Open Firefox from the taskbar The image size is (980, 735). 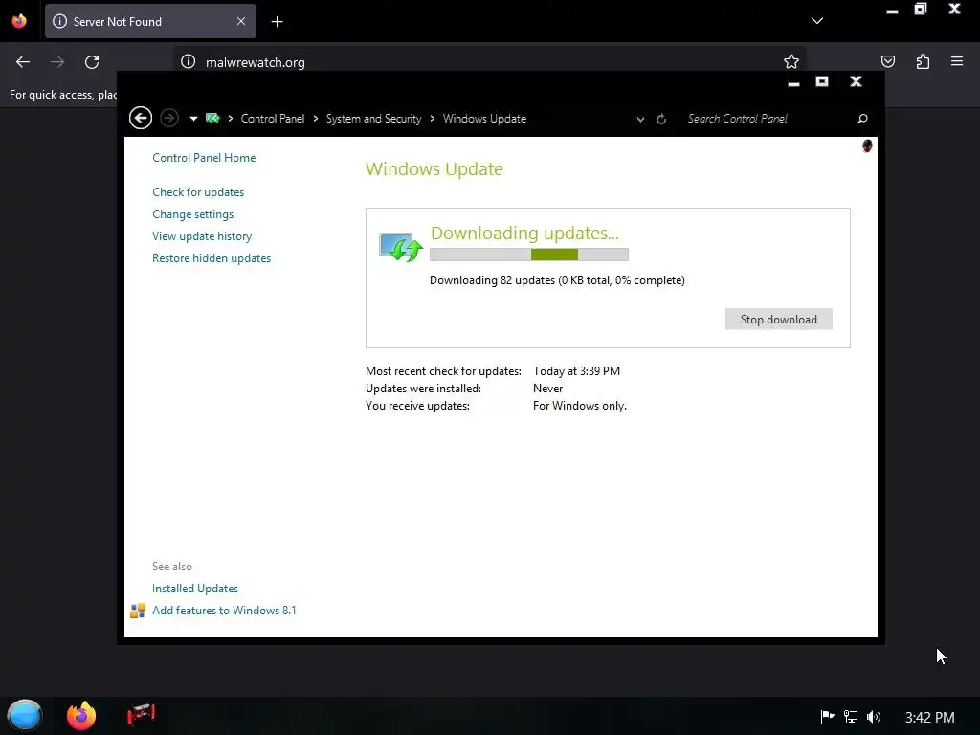tap(82, 716)
